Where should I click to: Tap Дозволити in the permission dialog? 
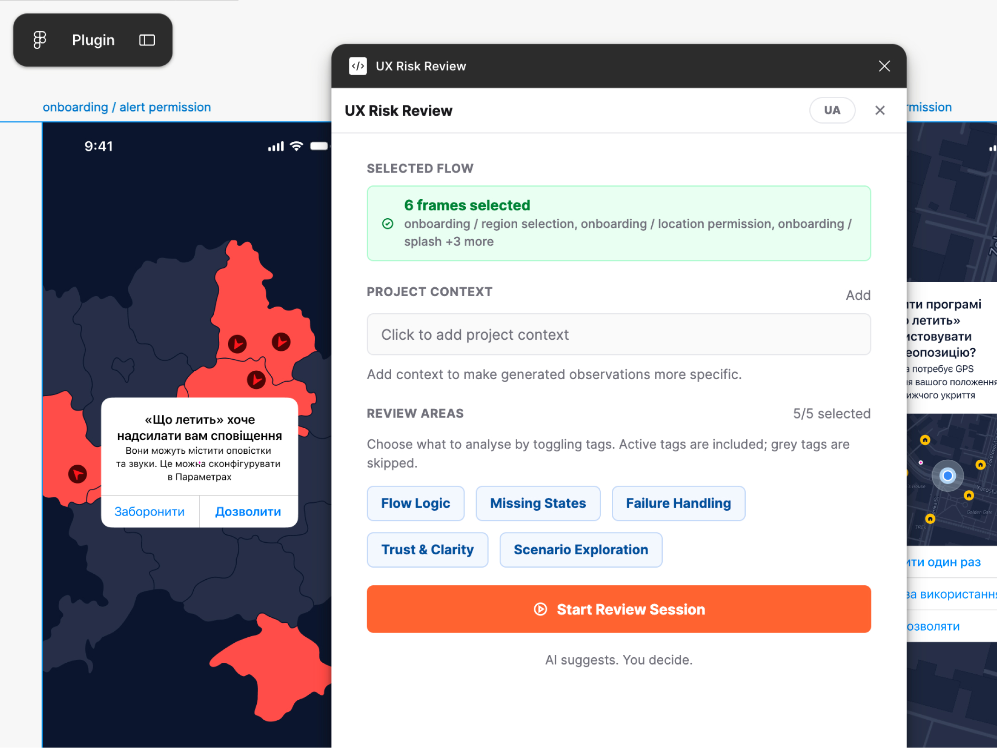pos(248,512)
